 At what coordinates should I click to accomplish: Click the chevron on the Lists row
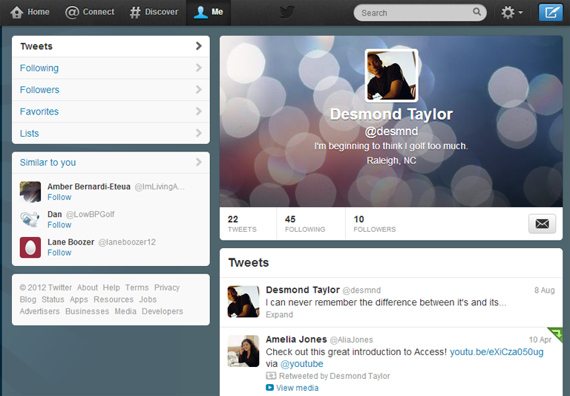click(198, 133)
